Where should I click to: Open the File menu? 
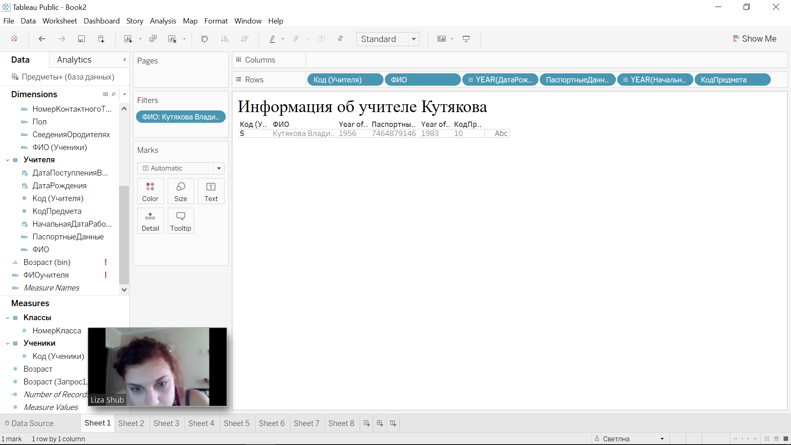(x=9, y=21)
